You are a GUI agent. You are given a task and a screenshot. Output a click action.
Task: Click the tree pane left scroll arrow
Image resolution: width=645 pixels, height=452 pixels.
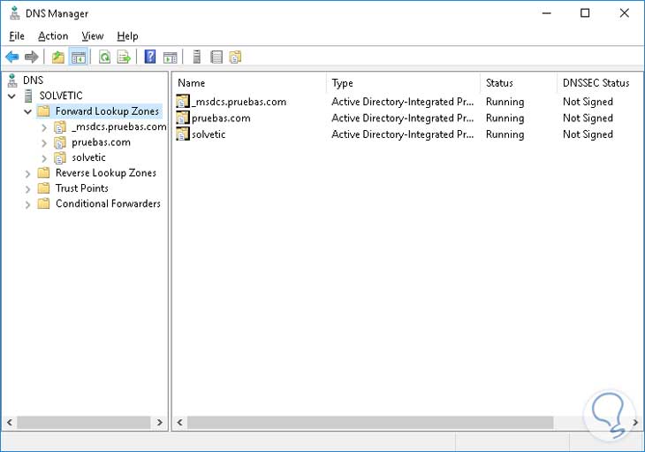click(10, 422)
